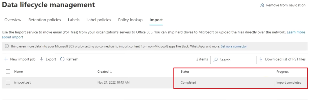Sort by the Name column header

[x=18, y=72]
